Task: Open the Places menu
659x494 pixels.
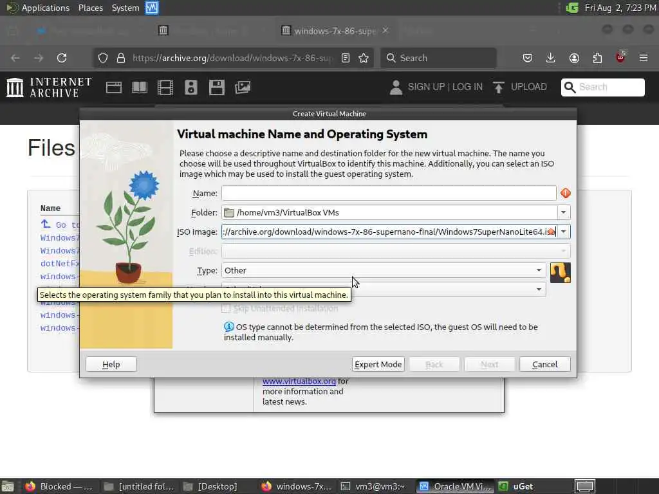Action: [91, 8]
